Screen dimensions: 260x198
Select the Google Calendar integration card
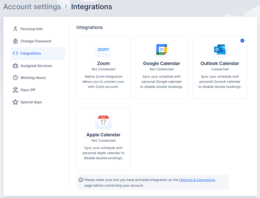pyautogui.click(x=161, y=67)
